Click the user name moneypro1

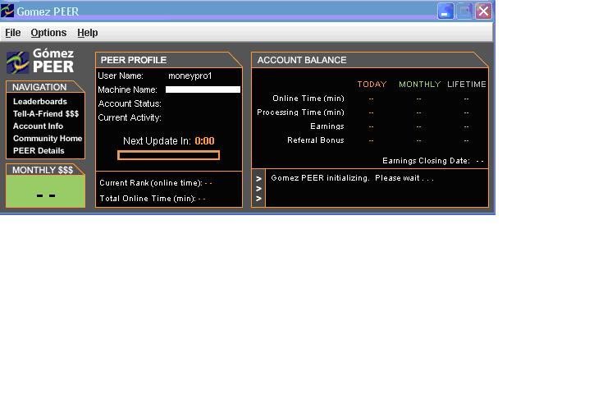pos(190,76)
